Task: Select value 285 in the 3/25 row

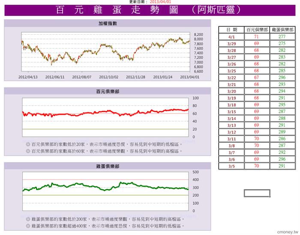Action: 282,71
